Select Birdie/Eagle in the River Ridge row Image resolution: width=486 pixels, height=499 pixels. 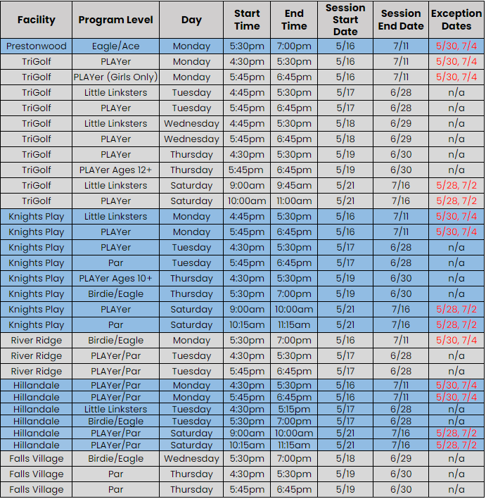point(115,341)
